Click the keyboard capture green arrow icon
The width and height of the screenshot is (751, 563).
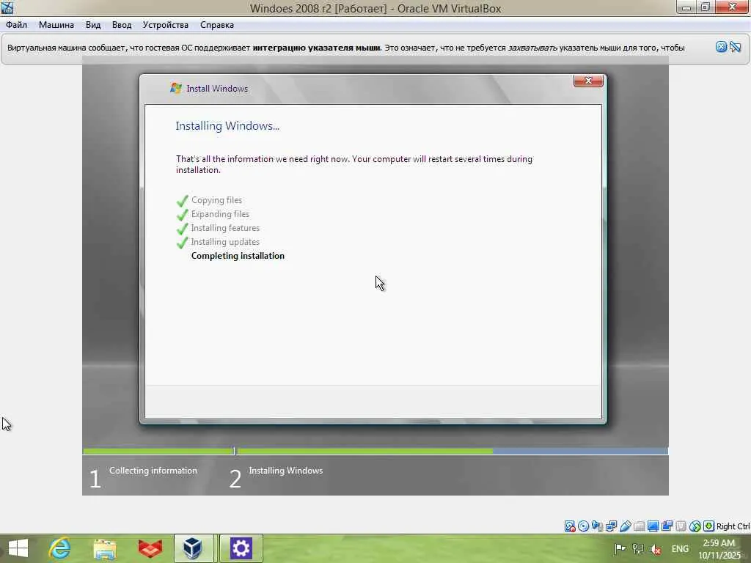click(709, 526)
